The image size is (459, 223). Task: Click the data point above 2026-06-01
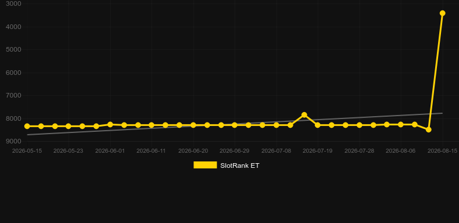click(110, 124)
